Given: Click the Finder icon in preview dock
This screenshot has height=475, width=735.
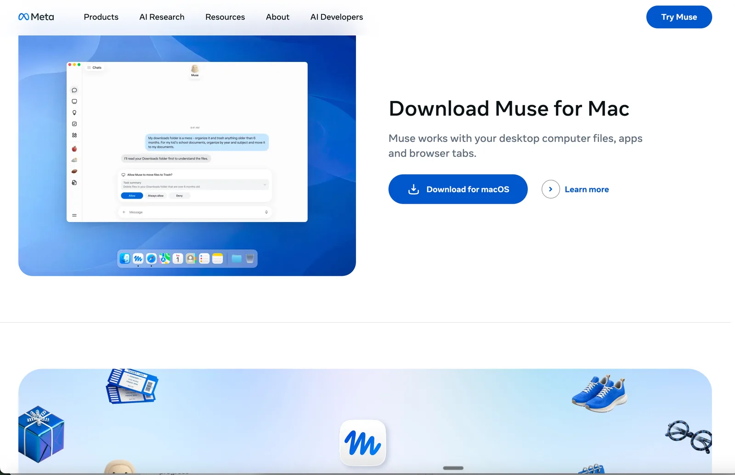Looking at the screenshot, I should point(125,258).
